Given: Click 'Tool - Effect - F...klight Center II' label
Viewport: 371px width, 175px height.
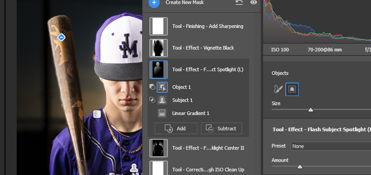Looking at the screenshot, I should [208, 148].
